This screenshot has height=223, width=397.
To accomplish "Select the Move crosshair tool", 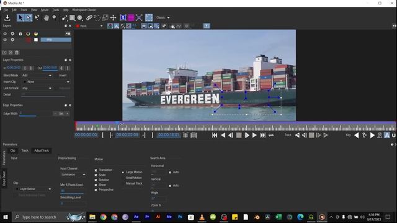I will [x=113, y=17].
